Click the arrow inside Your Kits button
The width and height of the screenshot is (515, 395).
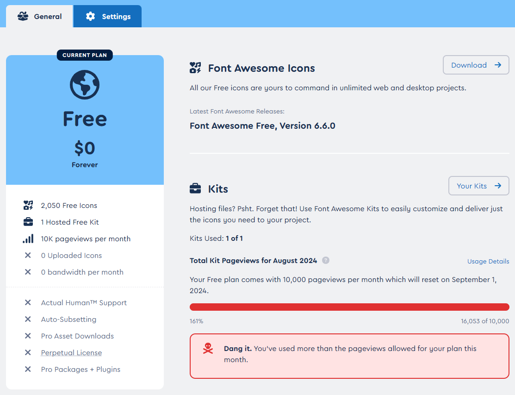click(x=498, y=186)
